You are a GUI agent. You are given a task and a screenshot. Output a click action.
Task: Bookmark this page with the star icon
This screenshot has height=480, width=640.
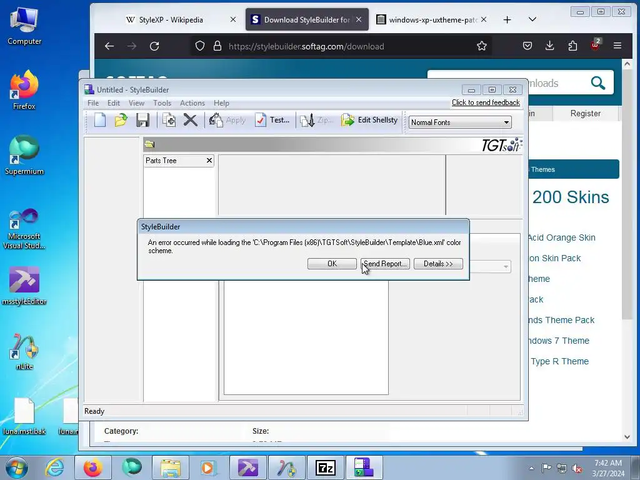tap(482, 46)
